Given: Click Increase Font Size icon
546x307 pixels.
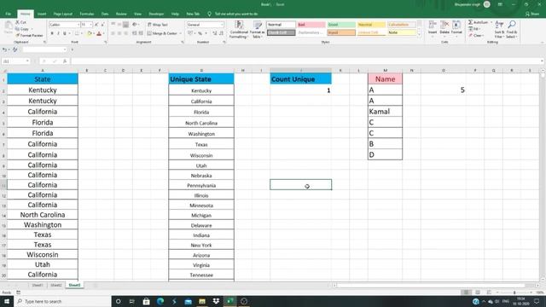Looking at the screenshot, I should point(96,25).
